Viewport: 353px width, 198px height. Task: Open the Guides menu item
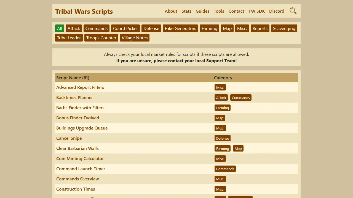(202, 11)
